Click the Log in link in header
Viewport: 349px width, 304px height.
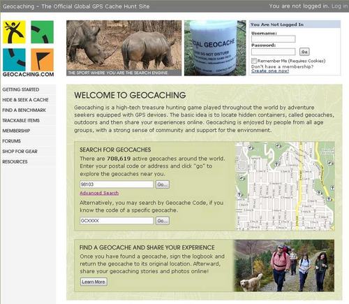point(339,6)
